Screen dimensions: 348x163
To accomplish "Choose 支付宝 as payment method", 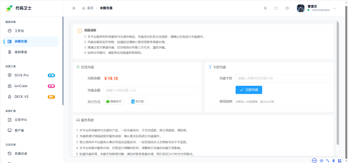I will [x=137, y=101].
